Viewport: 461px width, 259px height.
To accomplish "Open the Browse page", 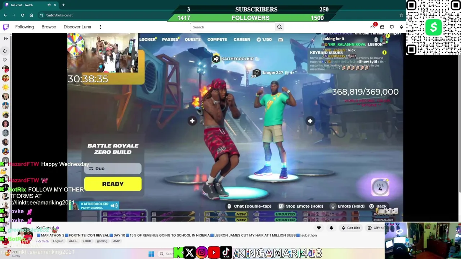I will pos(49,27).
